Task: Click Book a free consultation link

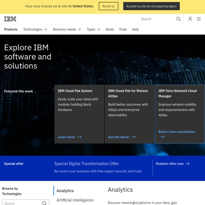Action: pyautogui.click(x=177, y=132)
